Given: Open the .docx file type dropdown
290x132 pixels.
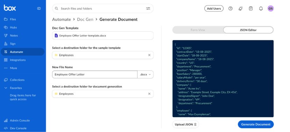Looking at the screenshot, I should (146, 74).
